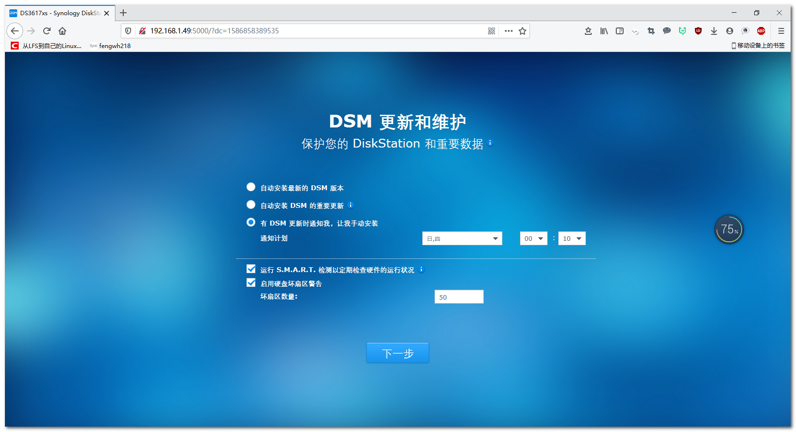The height and width of the screenshot is (432, 796).
Task: Open the browser home page
Action: pyautogui.click(x=62, y=31)
